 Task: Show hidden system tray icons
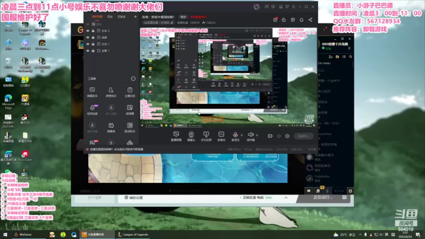[360, 235]
